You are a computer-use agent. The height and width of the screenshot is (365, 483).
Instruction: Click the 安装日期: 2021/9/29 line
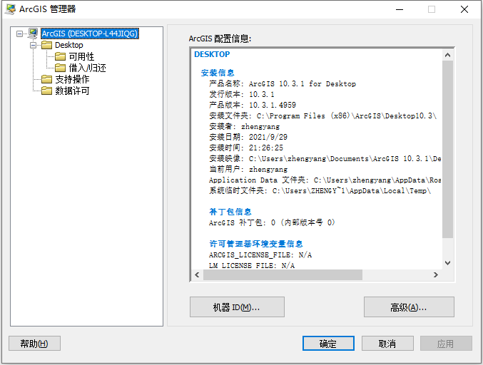point(248,137)
